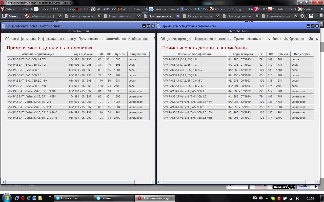Viewport: 324px width, 202px height.
Task: Click the Show Desktop quick launch icon
Action: click(x=17, y=198)
